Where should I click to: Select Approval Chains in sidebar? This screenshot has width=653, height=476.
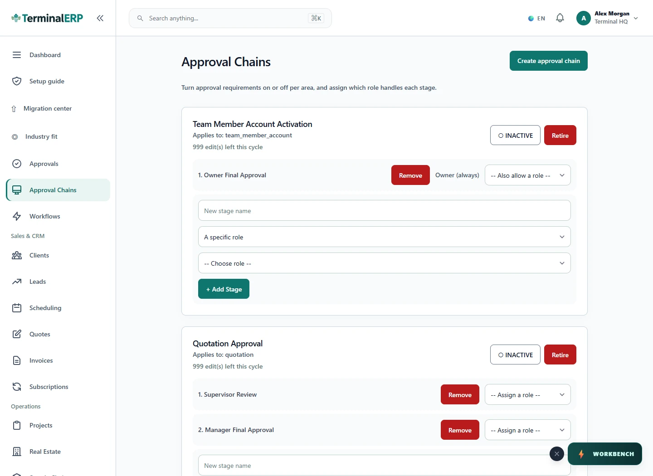[x=58, y=190]
